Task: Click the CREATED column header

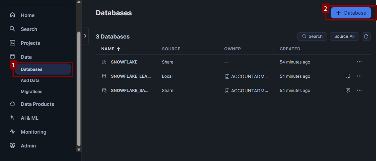Action: point(290,49)
